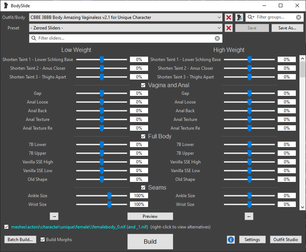Click the Low Weight 'Anal Texture Re' label
Image resolution: width=306 pixels, height=252 pixels.
pos(38,128)
